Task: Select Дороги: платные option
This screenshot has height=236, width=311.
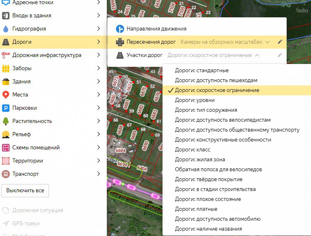Action: (237, 209)
